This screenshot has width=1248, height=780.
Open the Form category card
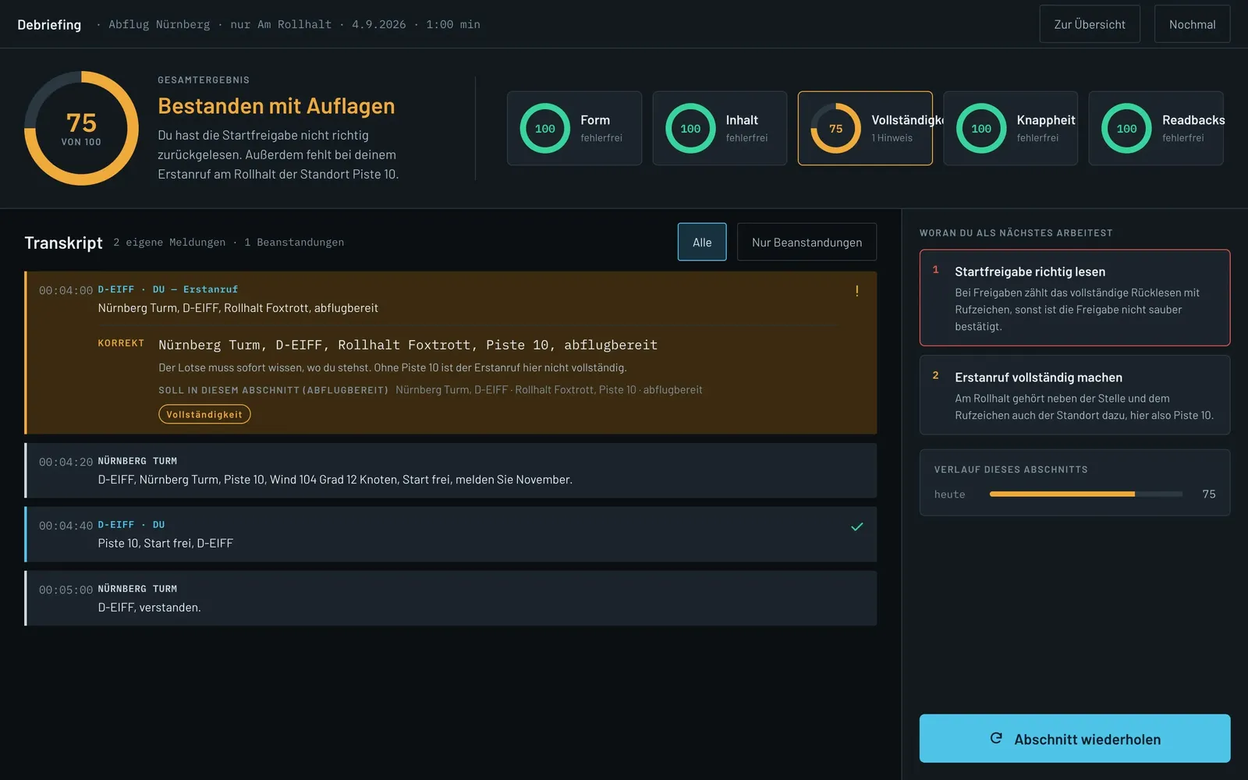click(574, 129)
